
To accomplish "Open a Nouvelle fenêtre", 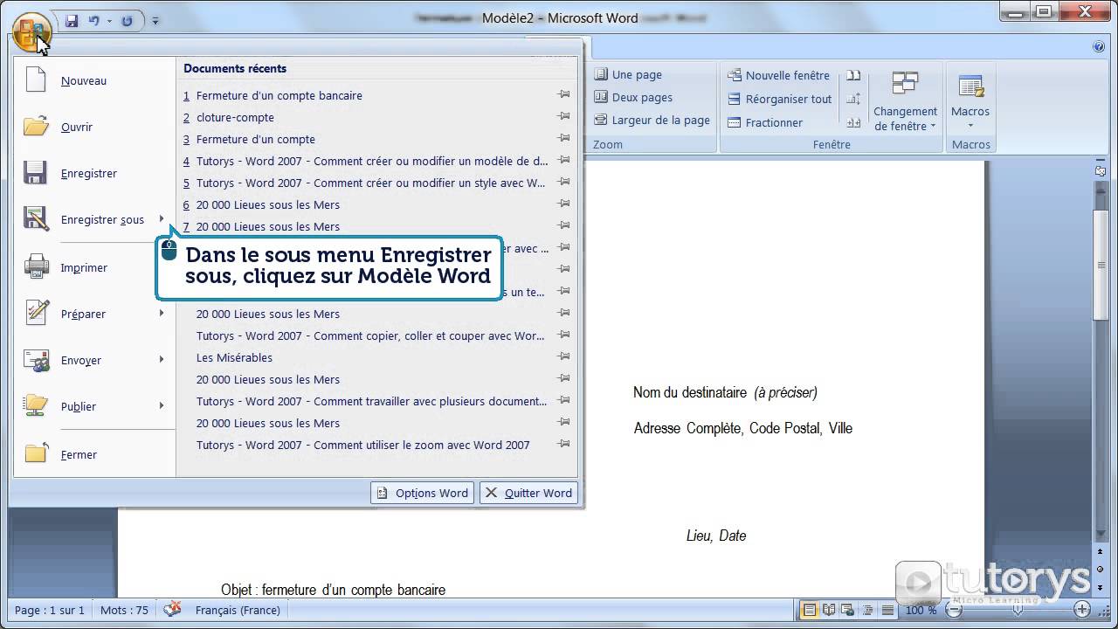I will click(x=779, y=76).
